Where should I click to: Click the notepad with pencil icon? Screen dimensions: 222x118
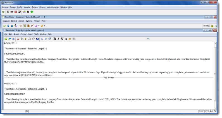32,26
